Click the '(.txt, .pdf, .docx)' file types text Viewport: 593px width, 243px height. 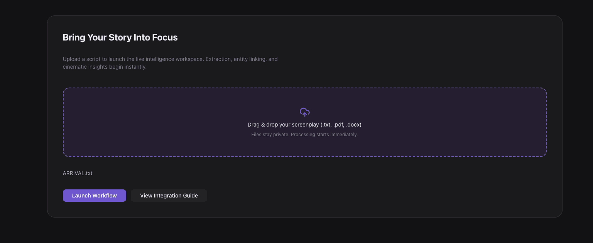[341, 125]
